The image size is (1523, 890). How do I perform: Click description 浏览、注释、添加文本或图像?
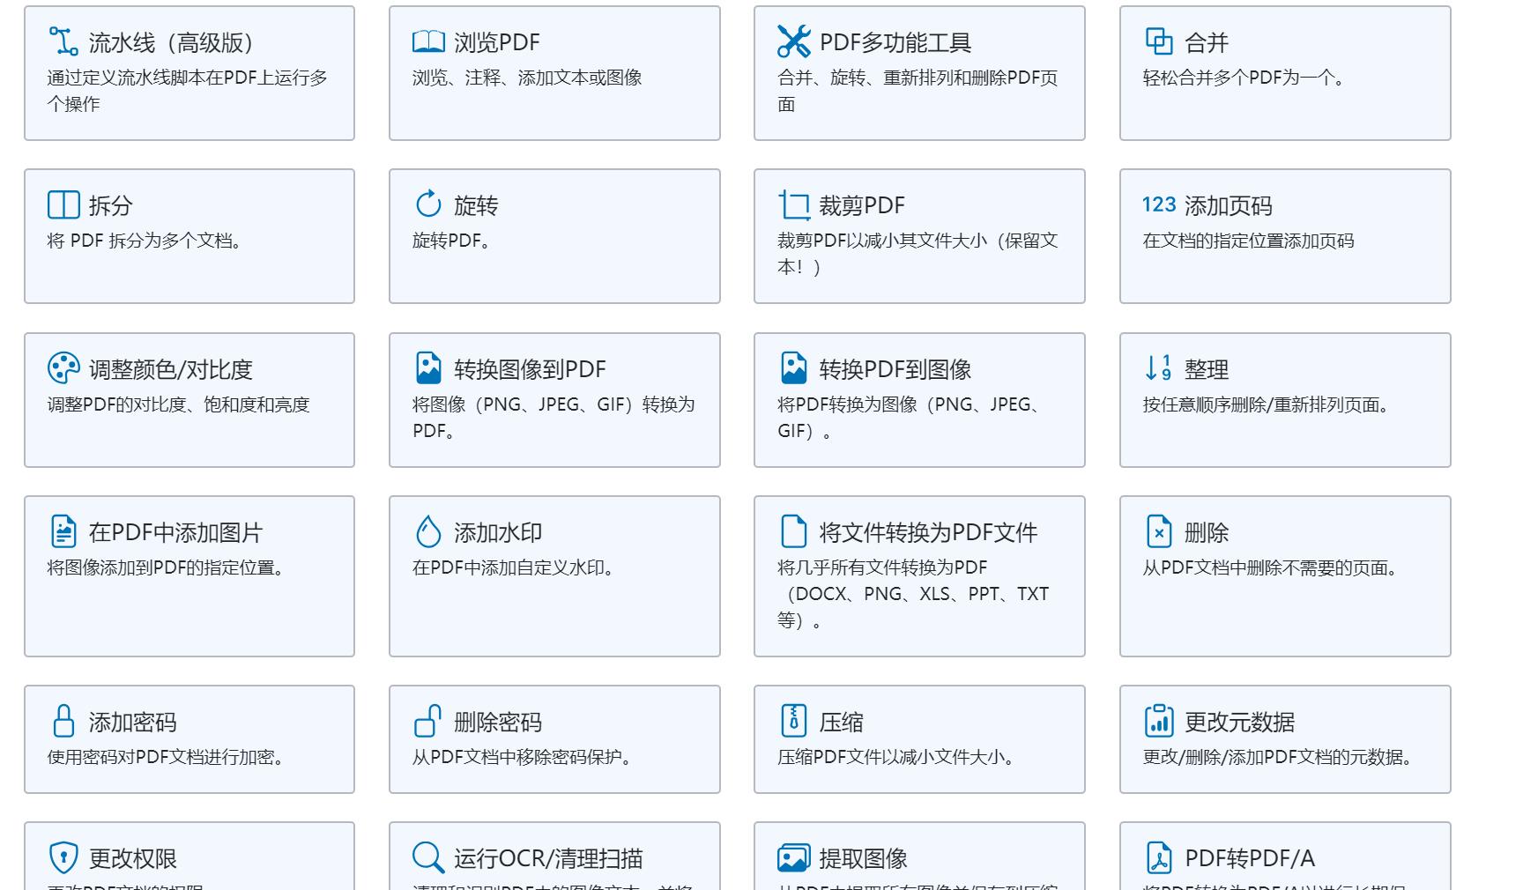click(527, 78)
